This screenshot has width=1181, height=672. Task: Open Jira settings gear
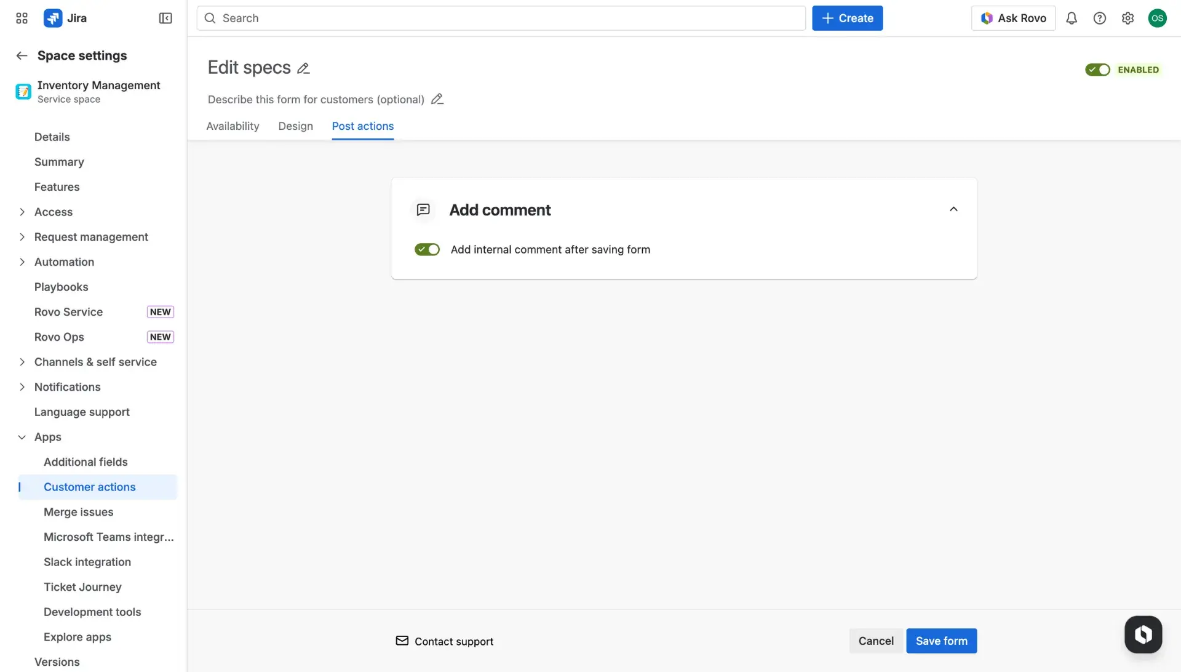[x=1127, y=18]
